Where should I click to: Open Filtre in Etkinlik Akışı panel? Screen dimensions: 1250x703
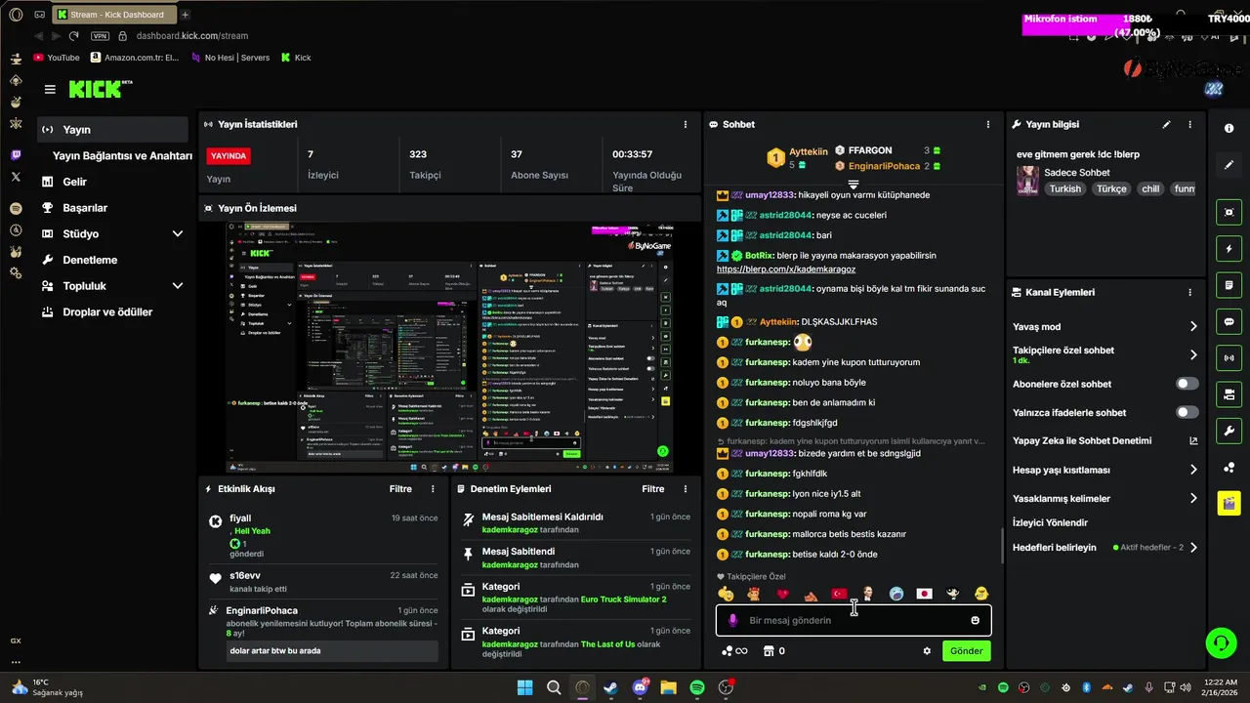point(400,489)
